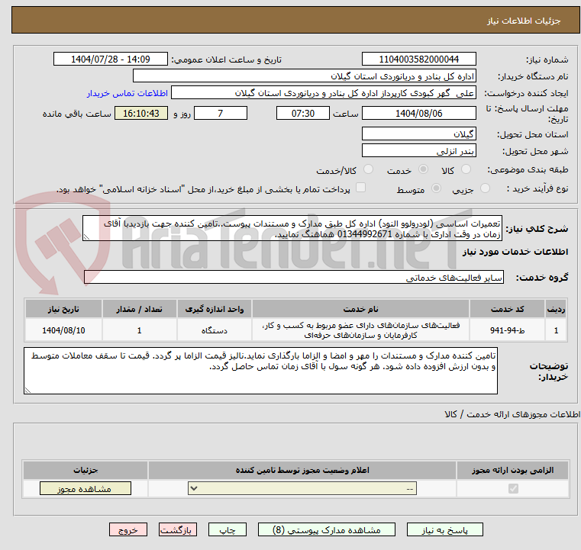
Task: Click the ردیف column header
Action: pos(556,309)
